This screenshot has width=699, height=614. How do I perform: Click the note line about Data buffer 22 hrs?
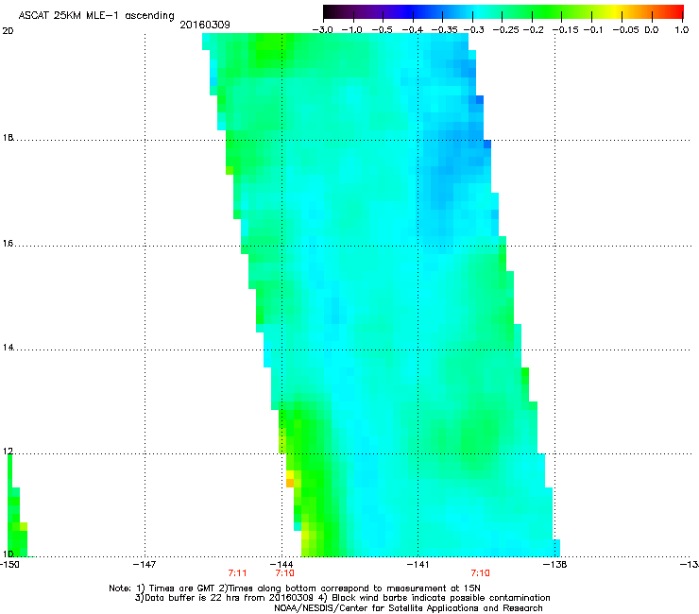point(342,598)
